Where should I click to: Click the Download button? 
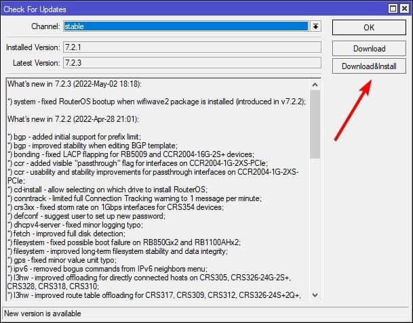(x=369, y=48)
